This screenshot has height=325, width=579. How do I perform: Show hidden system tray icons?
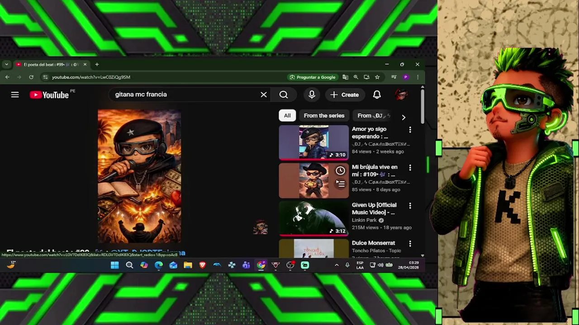coord(337,265)
